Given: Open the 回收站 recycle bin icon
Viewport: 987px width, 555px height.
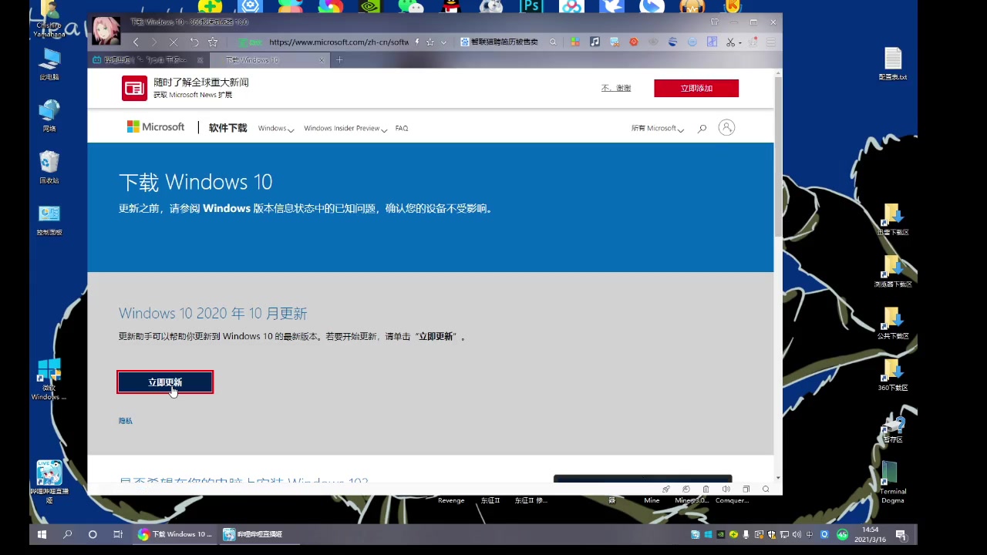Looking at the screenshot, I should pos(49,167).
